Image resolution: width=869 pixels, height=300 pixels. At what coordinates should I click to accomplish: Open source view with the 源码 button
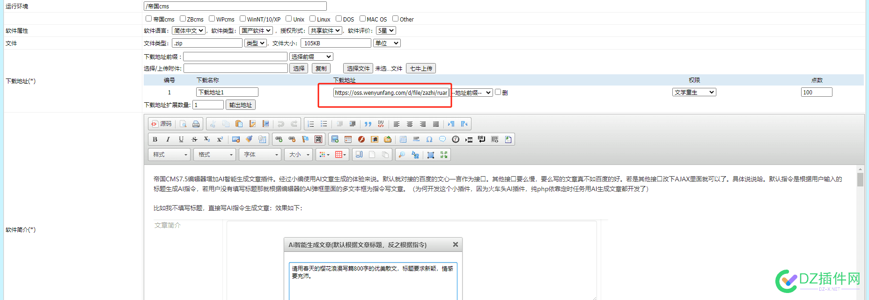(161, 124)
